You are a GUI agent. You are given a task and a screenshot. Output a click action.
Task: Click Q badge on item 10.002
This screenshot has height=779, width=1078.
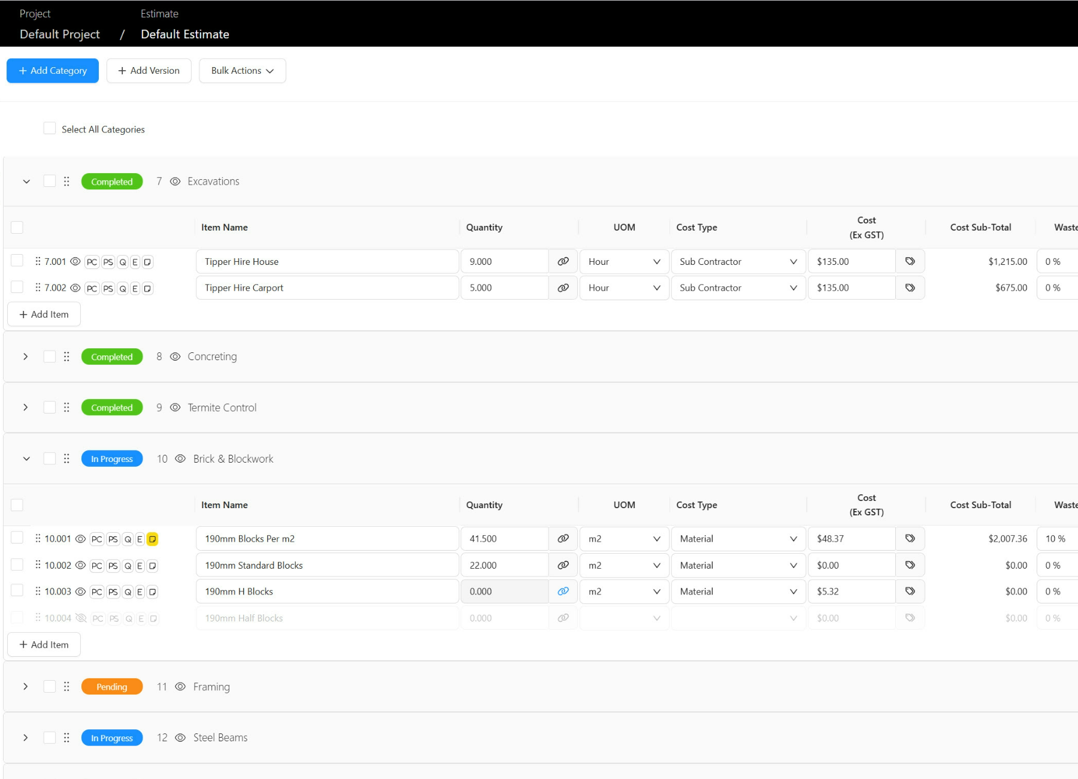tap(128, 566)
